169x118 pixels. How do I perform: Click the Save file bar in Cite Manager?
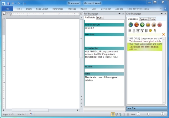pos(146,109)
